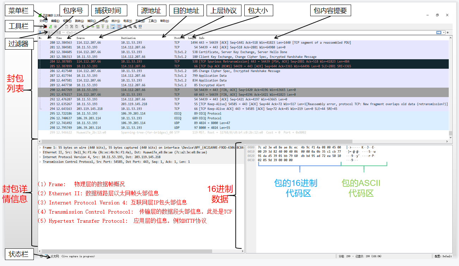Toggle packet list colorization
Screen dimensions: 459x266
[x=119, y=26]
